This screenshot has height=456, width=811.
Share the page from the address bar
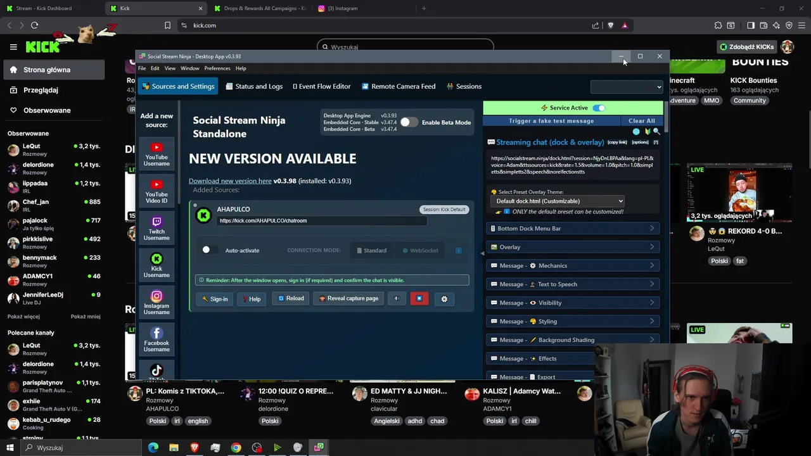[x=596, y=25]
